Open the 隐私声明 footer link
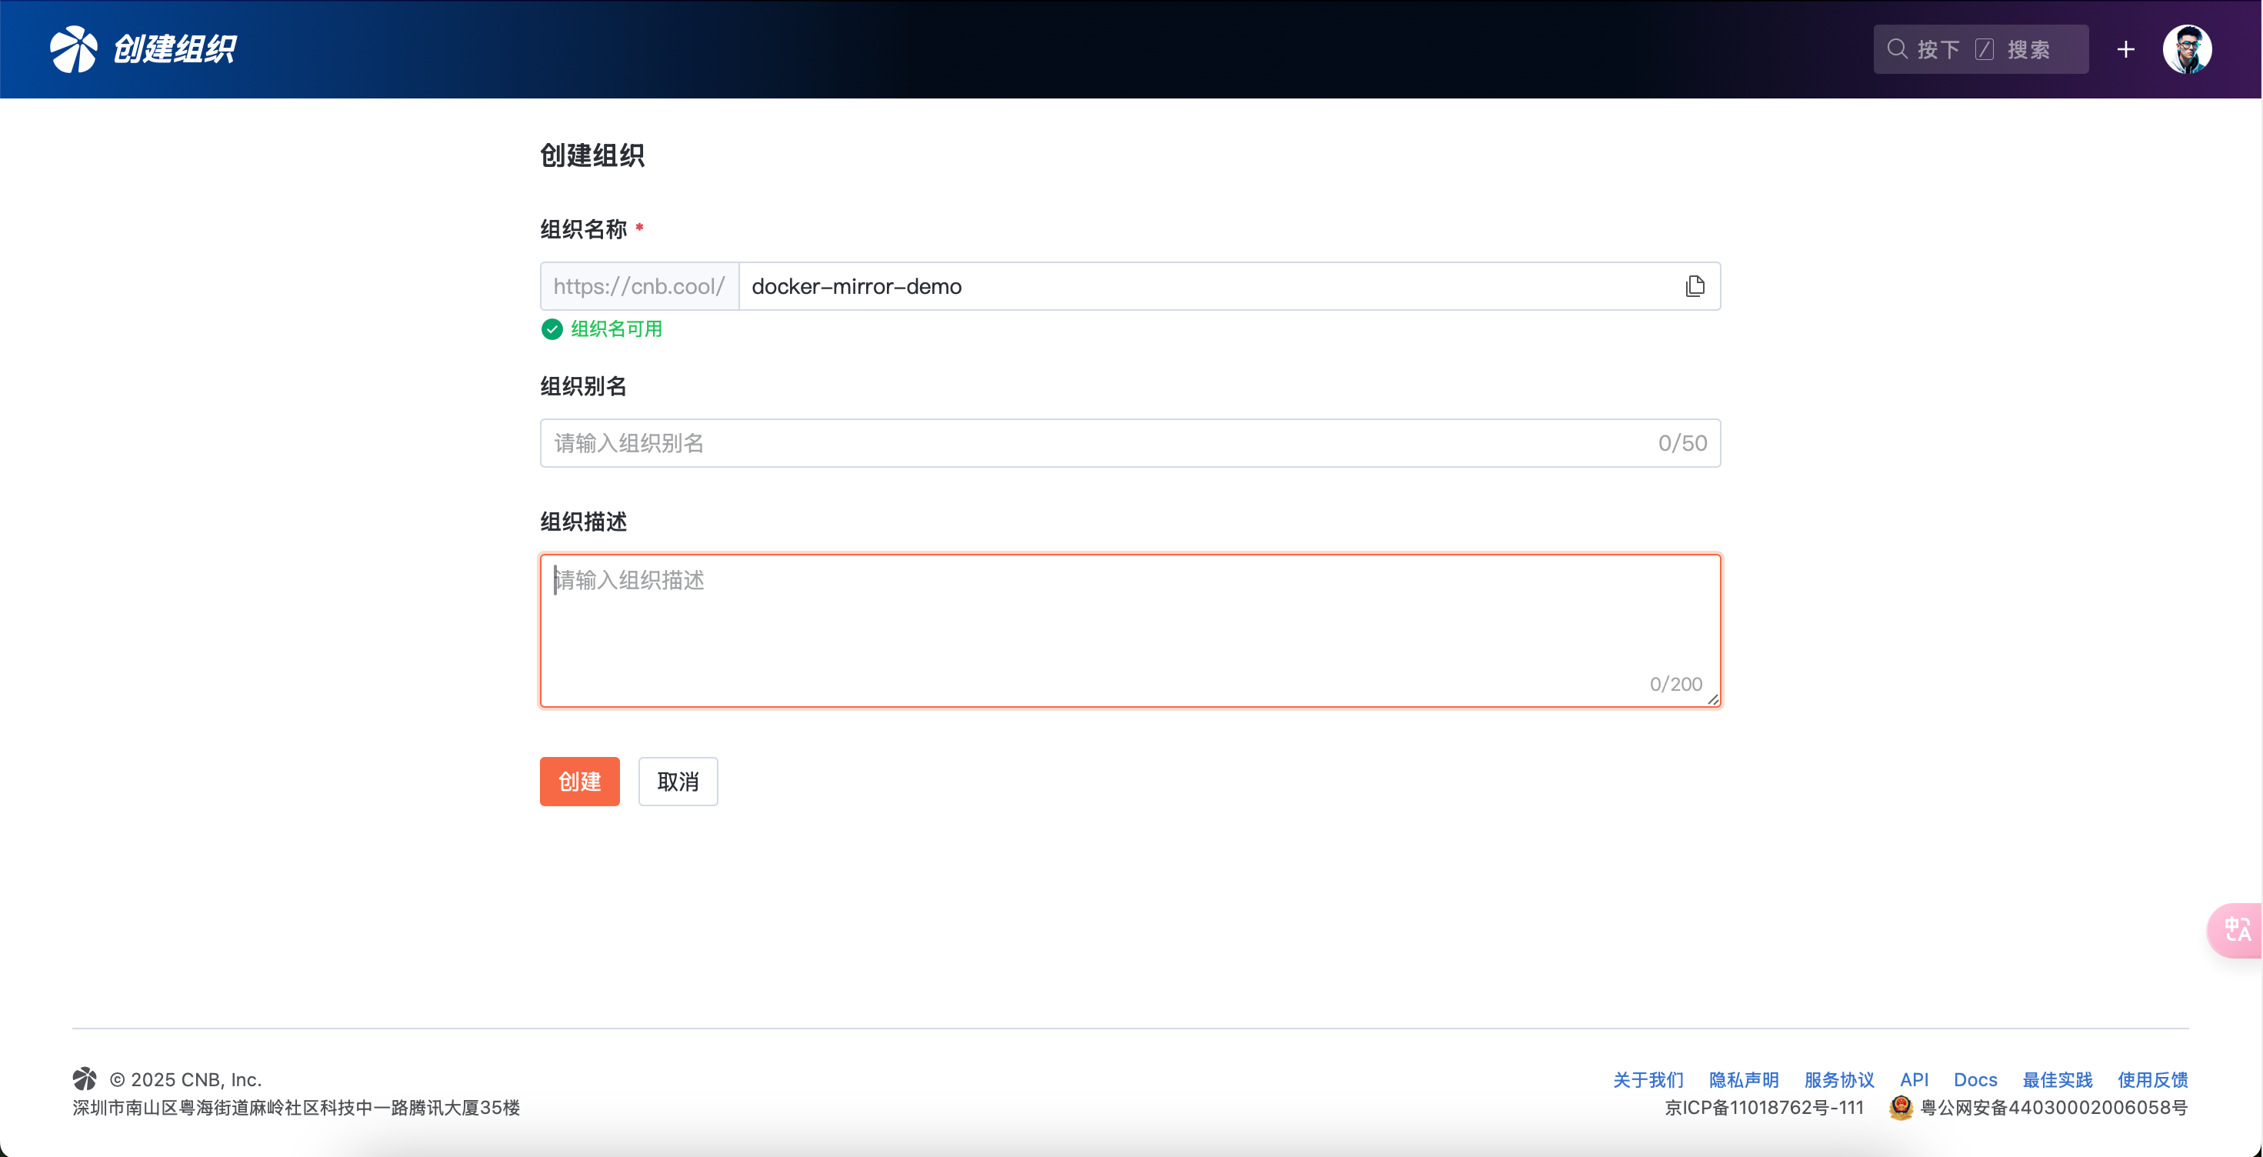2263x1157 pixels. tap(1744, 1080)
